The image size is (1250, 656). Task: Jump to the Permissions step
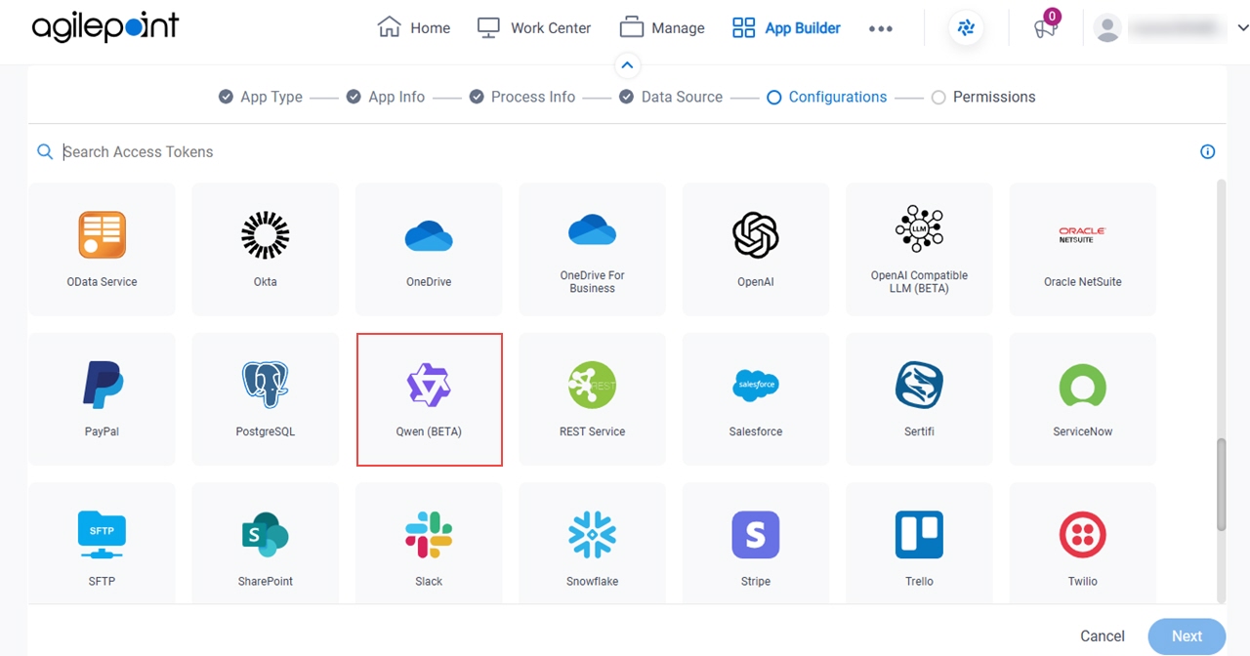pyautogui.click(x=983, y=97)
